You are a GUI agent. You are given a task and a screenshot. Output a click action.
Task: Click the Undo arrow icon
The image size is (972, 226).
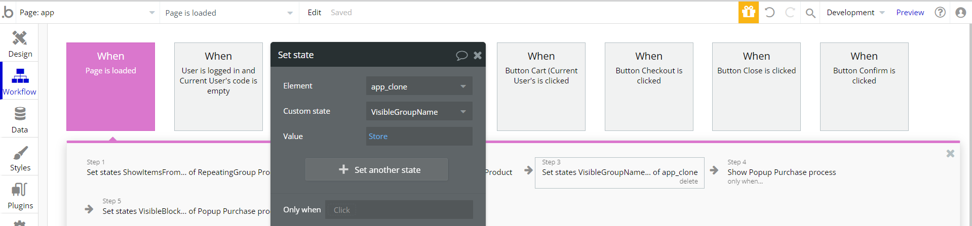tap(769, 12)
